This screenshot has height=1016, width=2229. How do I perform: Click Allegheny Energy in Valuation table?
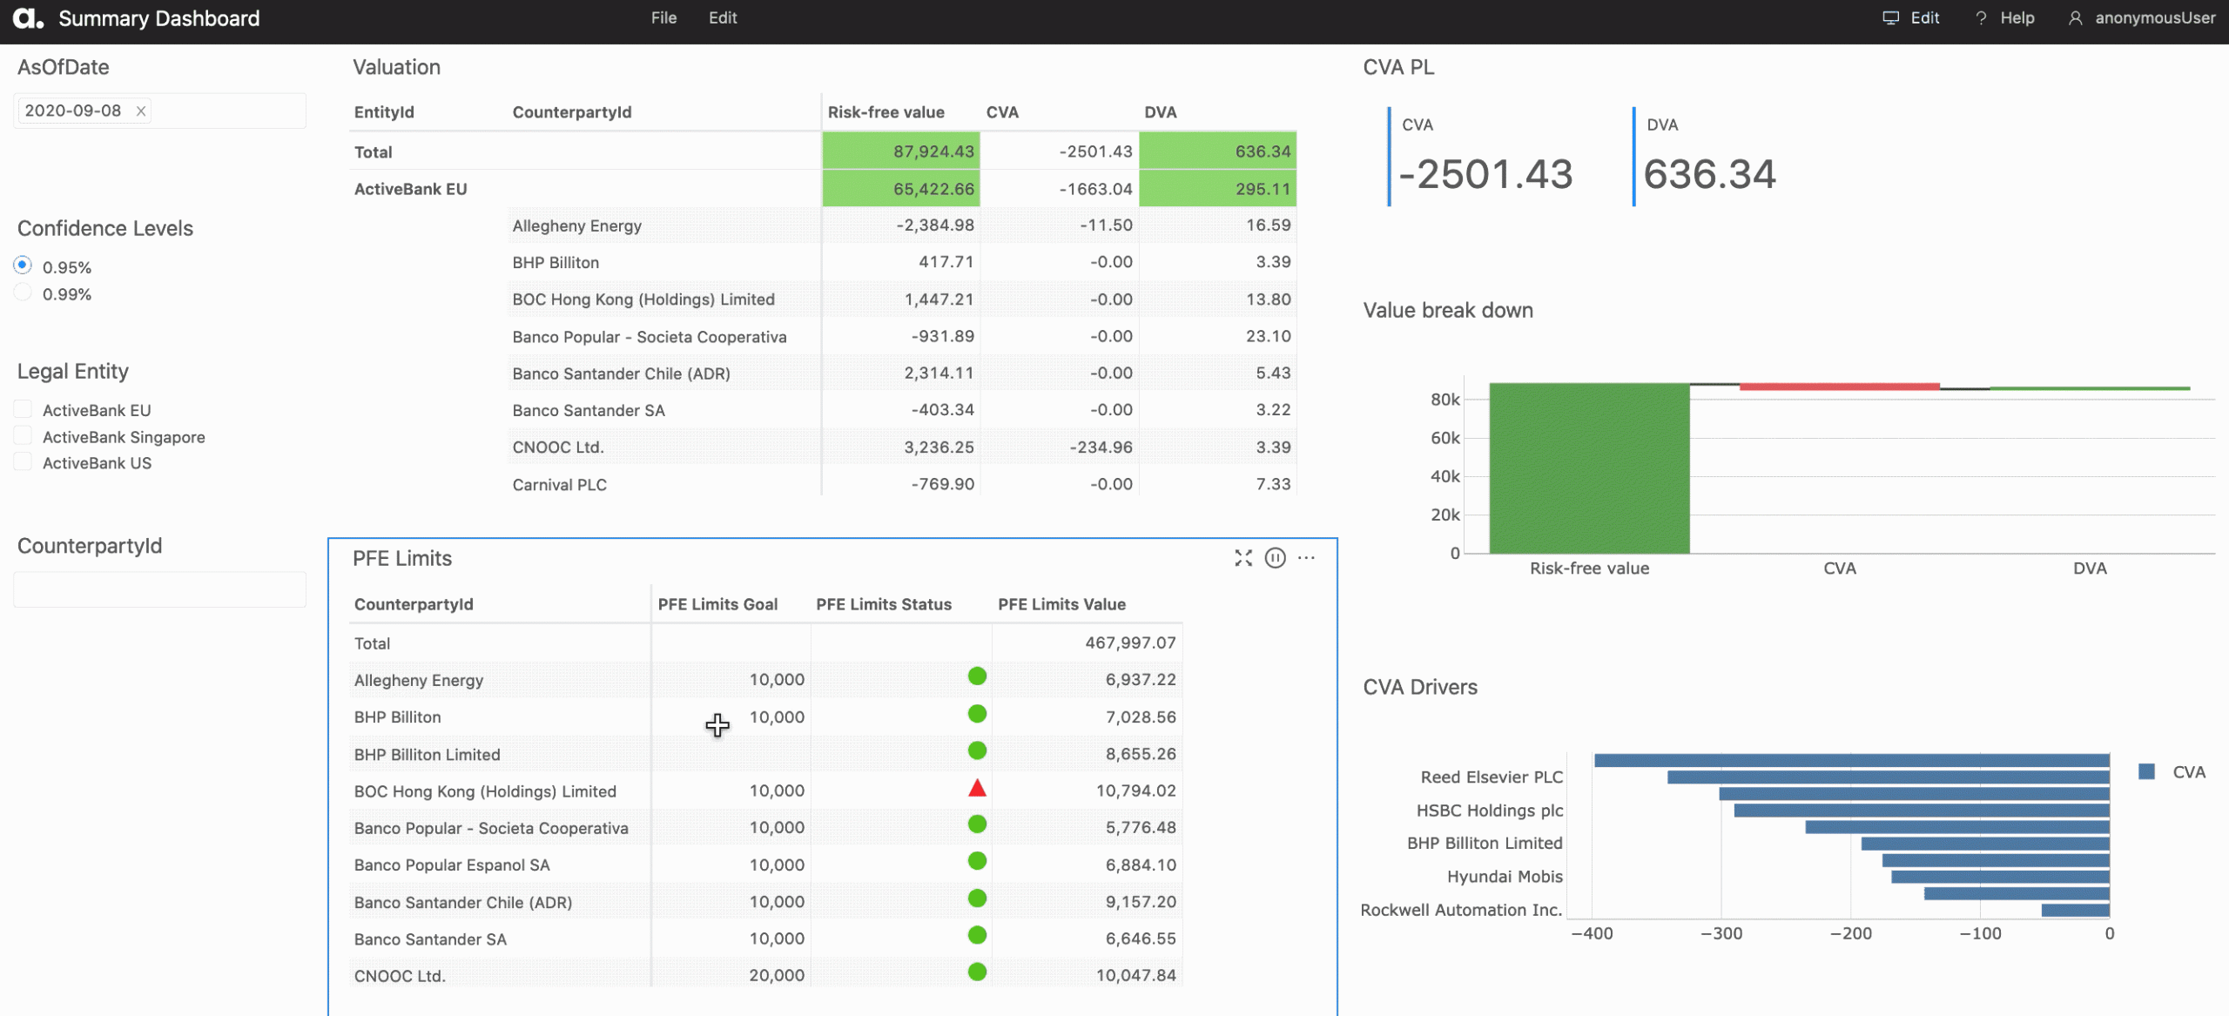(576, 225)
